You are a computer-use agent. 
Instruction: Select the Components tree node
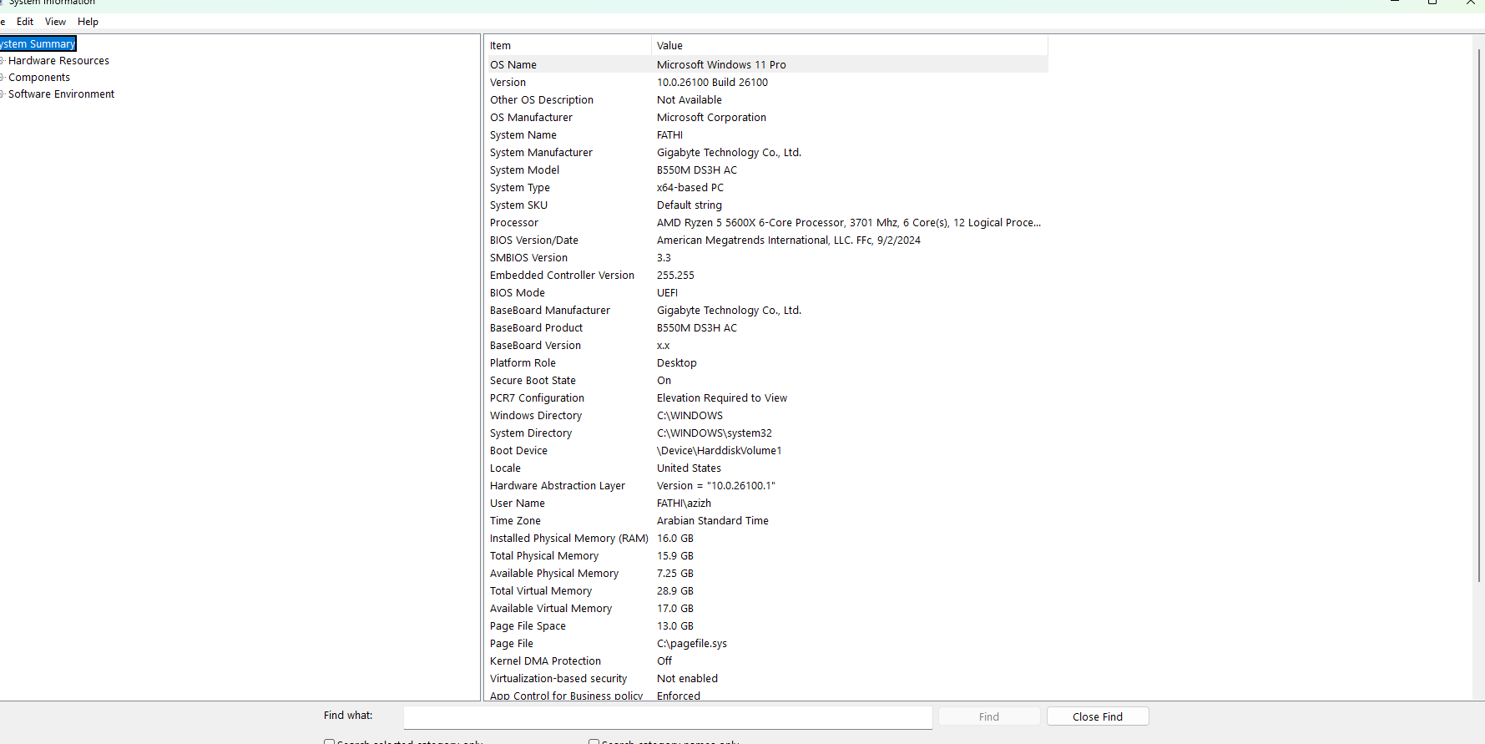(39, 78)
